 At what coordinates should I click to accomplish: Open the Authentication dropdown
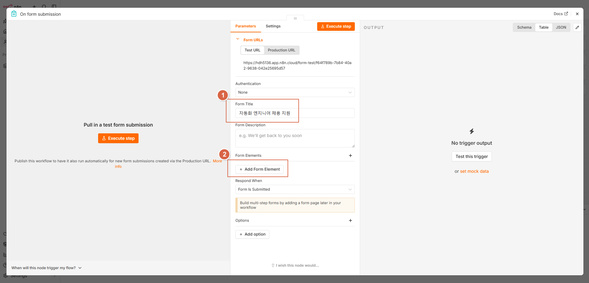click(x=295, y=92)
